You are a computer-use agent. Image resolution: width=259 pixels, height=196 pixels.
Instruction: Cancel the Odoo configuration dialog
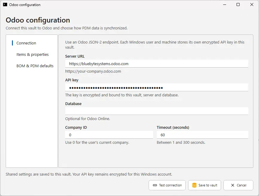238,185
